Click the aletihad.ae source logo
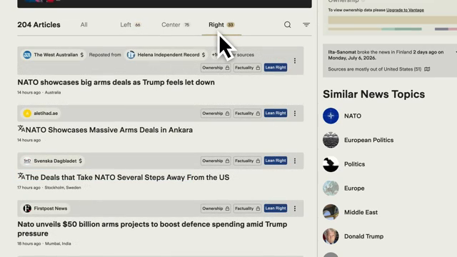 click(27, 114)
